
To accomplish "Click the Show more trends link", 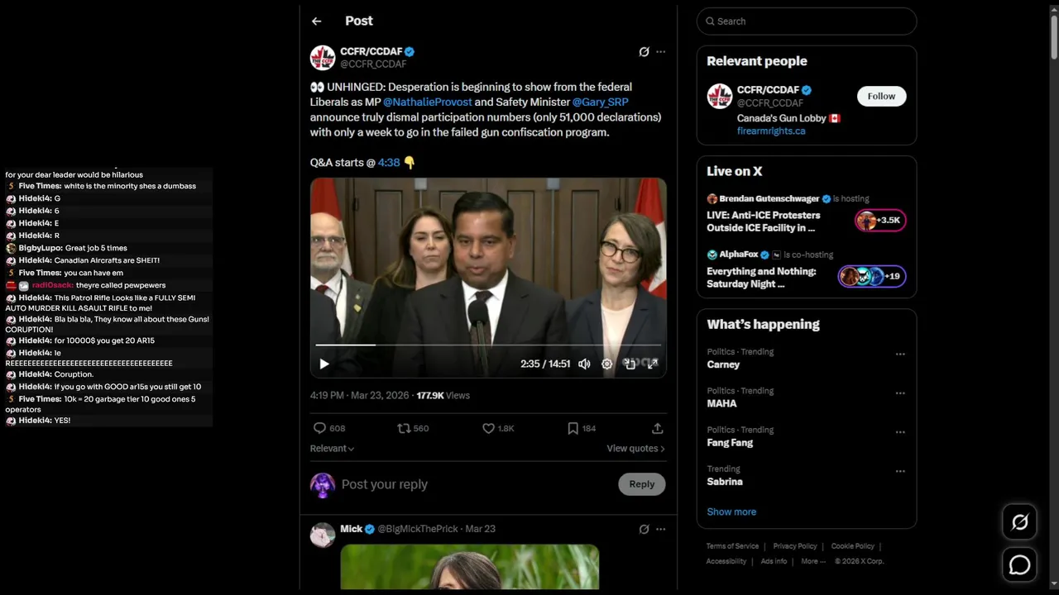I will 731,512.
